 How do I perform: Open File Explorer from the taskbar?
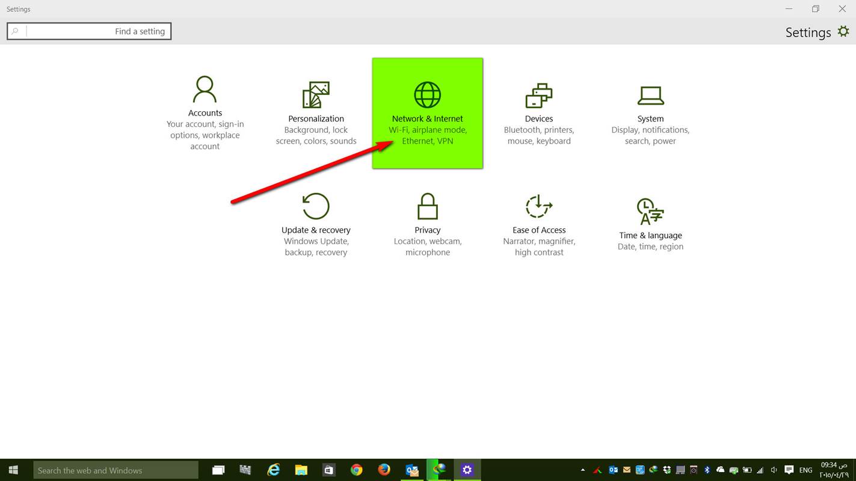[x=301, y=470]
